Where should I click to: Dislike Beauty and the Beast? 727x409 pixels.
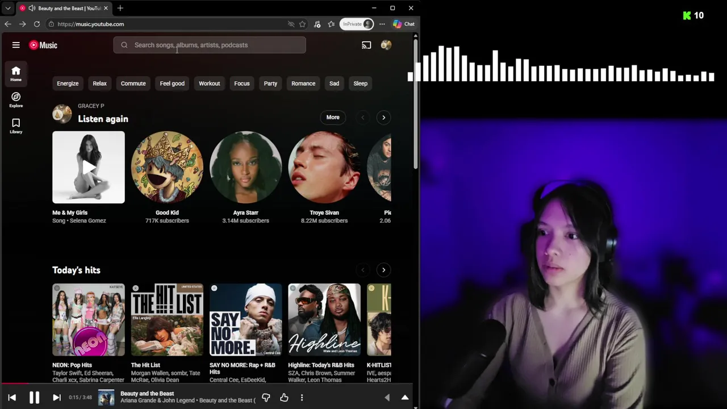tap(266, 398)
